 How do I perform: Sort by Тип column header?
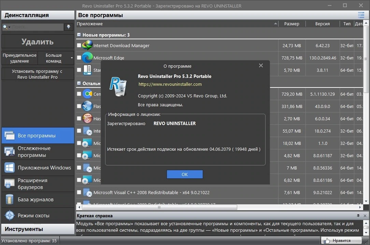tap(347, 24)
